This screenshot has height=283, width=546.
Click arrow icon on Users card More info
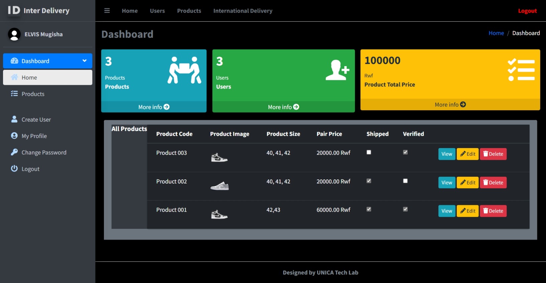(296, 107)
